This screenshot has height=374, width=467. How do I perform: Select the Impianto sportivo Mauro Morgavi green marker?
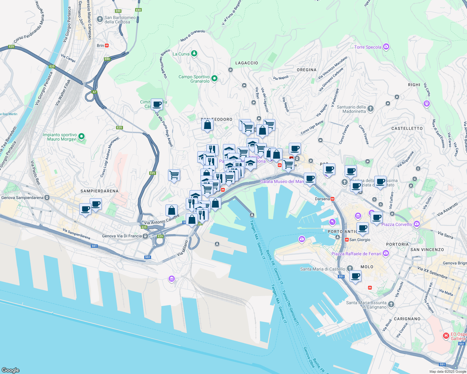coord(81,137)
